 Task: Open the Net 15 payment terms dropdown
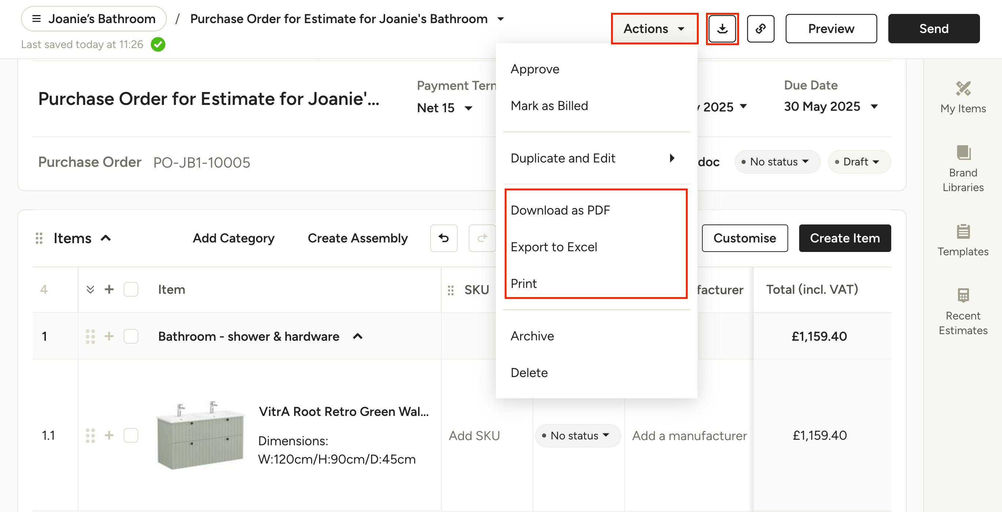point(445,108)
